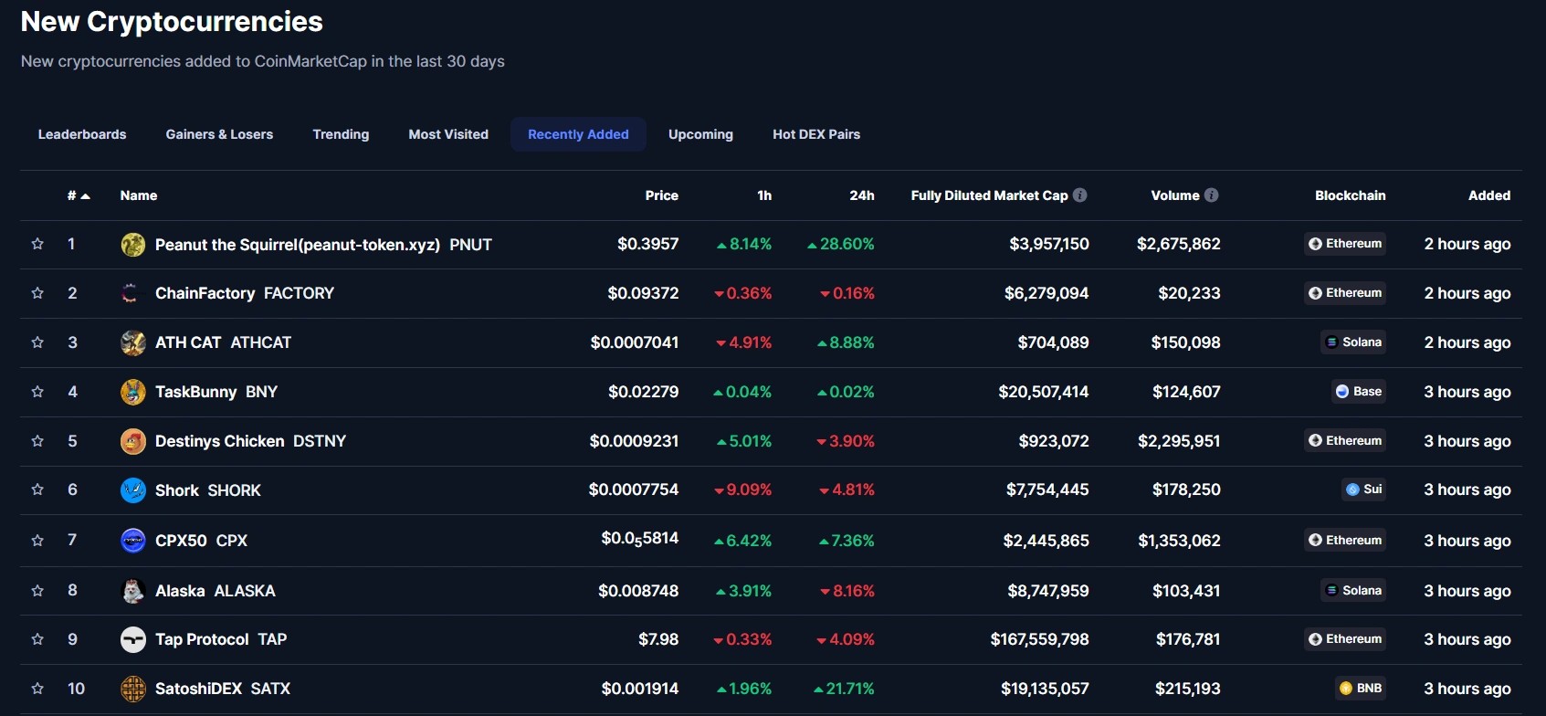The image size is (1546, 716).
Task: Sort table by the Price column header
Action: [661, 195]
